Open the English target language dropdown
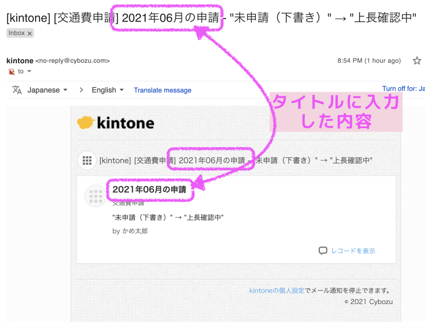 108,90
